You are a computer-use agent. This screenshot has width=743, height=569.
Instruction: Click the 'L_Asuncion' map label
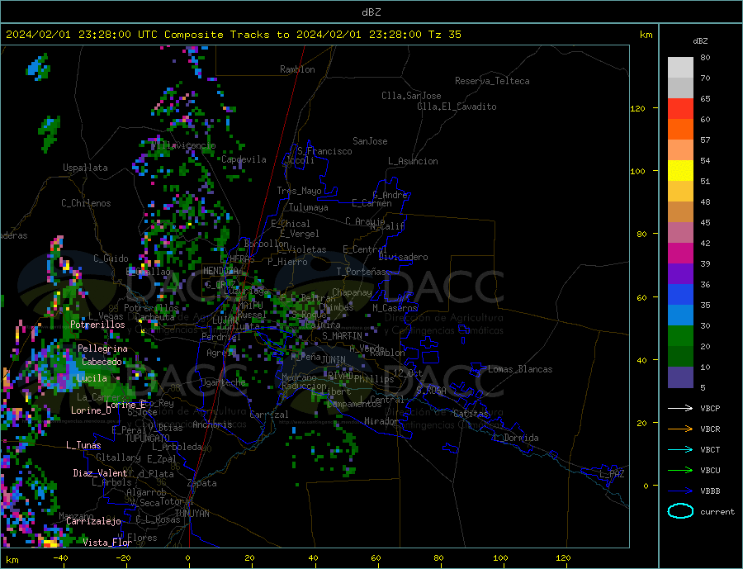coord(414,161)
